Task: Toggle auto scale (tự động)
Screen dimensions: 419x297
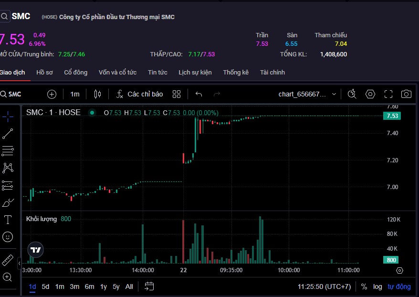Action: 399,286
